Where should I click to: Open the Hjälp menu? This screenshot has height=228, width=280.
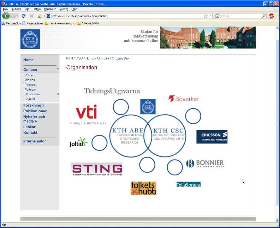(x=74, y=9)
